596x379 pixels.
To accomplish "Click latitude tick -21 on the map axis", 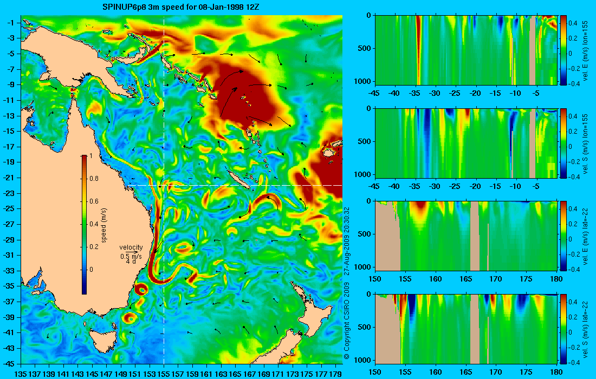I will (9, 178).
